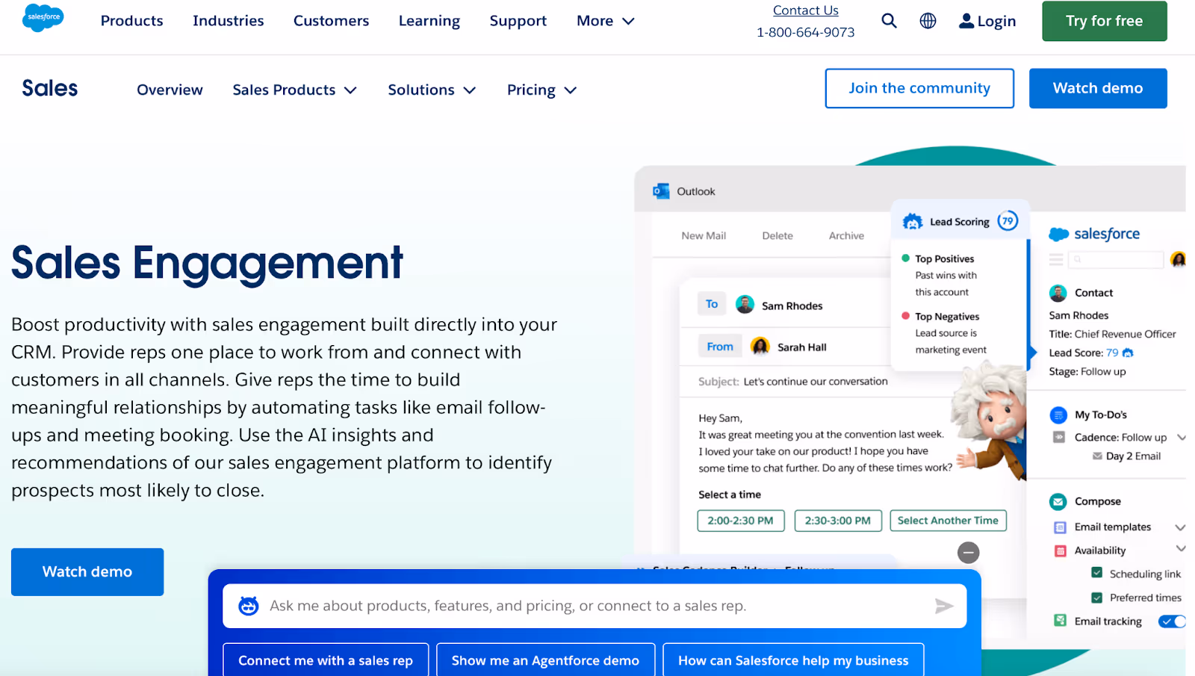Click the round minimize chat button
Image resolution: width=1195 pixels, height=676 pixels.
click(969, 553)
